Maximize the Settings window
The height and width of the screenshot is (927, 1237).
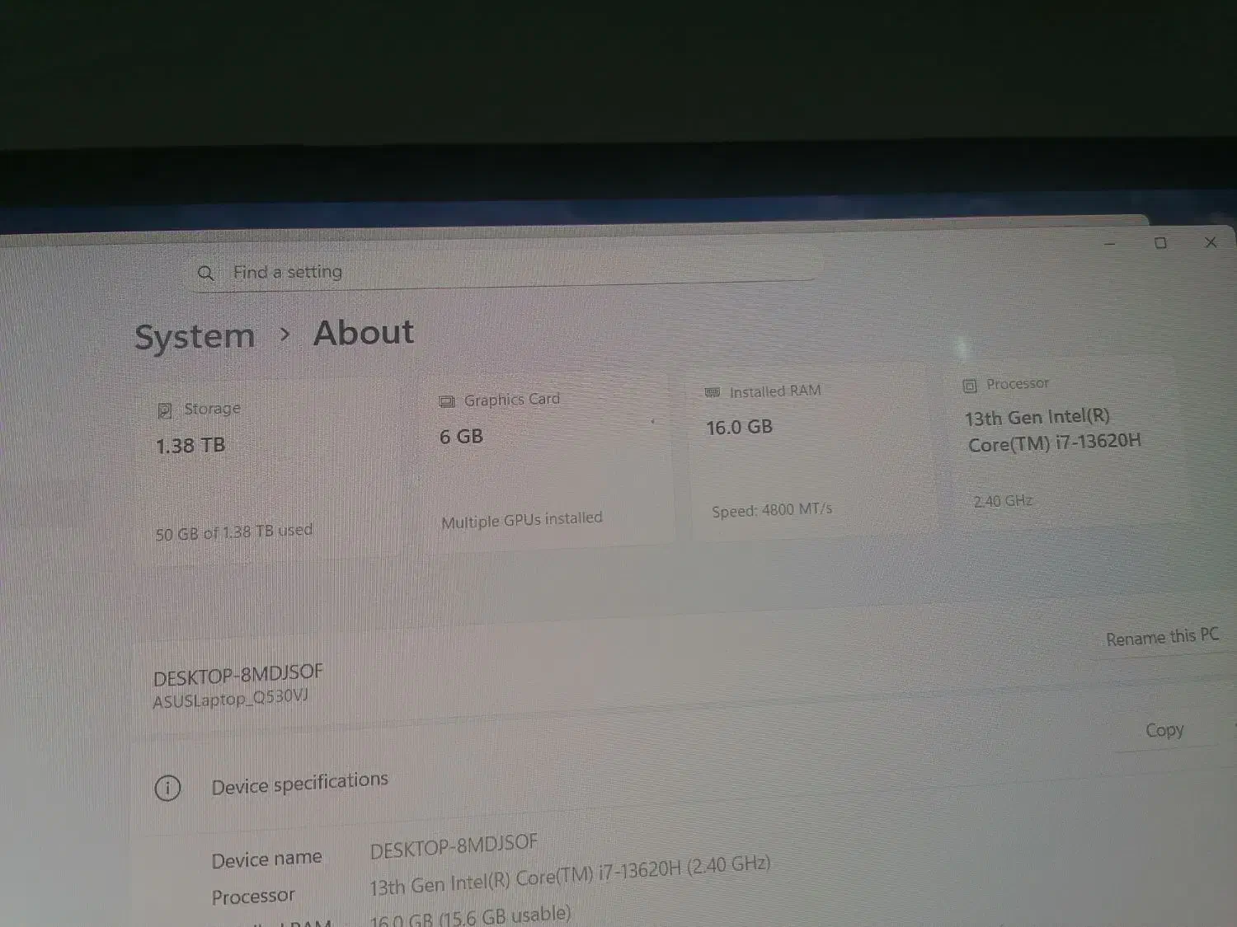coord(1160,243)
